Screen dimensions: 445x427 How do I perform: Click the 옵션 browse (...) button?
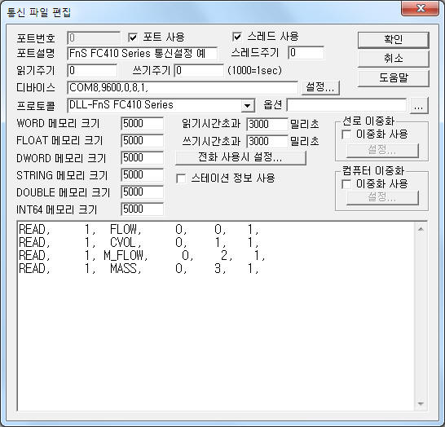pos(419,106)
